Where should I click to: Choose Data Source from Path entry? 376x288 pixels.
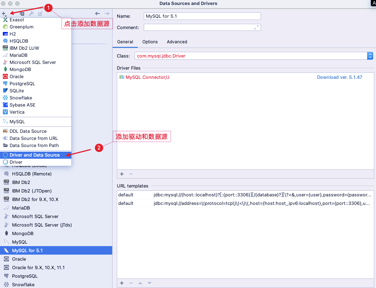[36, 145]
